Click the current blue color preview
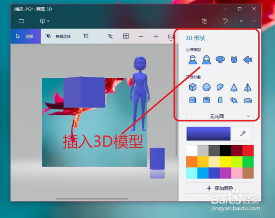Screen dimensions: 275x218 click(x=208, y=134)
